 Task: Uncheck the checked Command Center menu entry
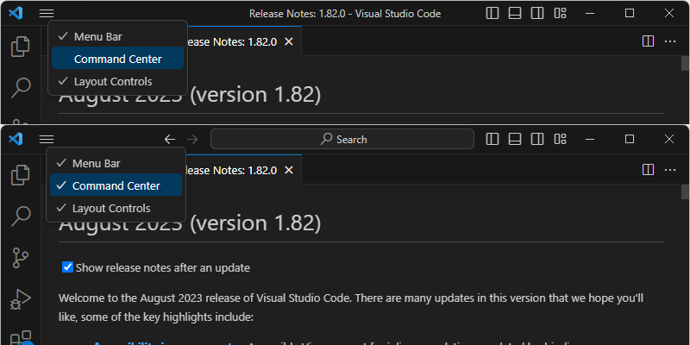click(116, 185)
